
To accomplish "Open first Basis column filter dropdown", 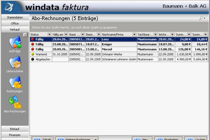I will (83, 34).
